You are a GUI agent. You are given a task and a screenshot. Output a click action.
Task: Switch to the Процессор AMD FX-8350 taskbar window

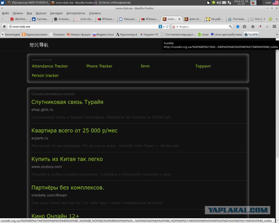[x=28, y=3]
